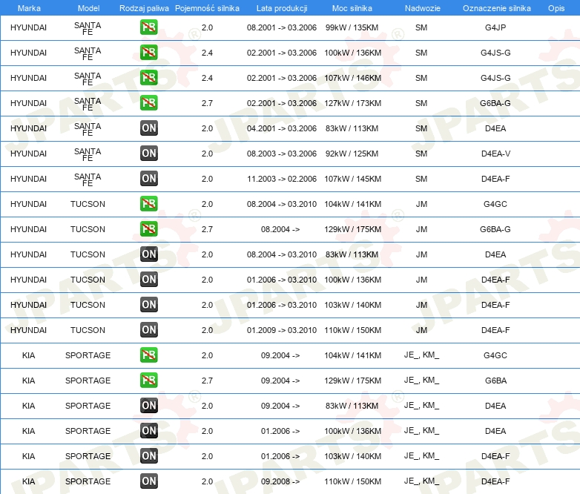Select production years 11.2003 -> 02.2006
580x494 pixels.
click(282, 179)
